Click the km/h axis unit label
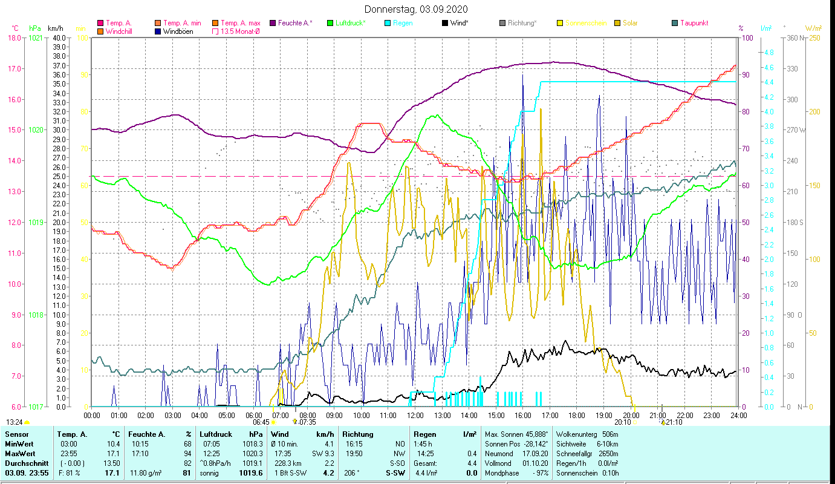The width and height of the screenshot is (835, 484). [55, 28]
